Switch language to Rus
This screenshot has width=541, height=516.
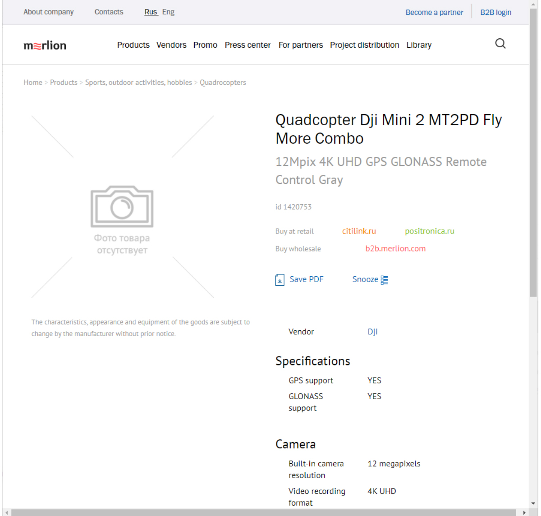pyautogui.click(x=151, y=12)
